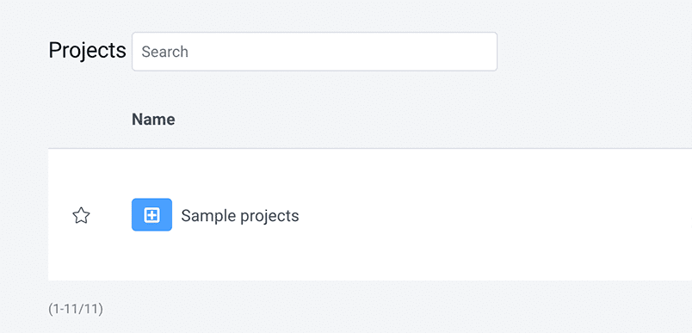The width and height of the screenshot is (692, 333).
Task: Star the Sample projects row
Action: pyautogui.click(x=81, y=216)
